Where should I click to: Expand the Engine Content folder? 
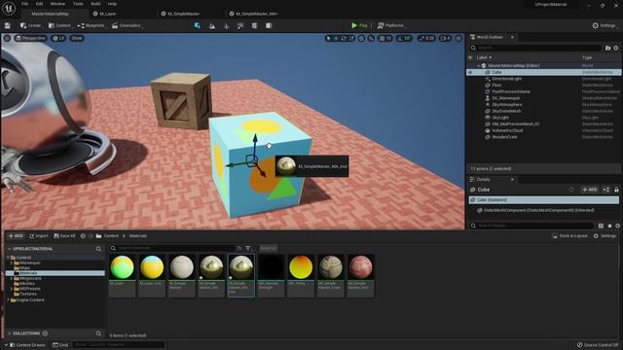9,300
